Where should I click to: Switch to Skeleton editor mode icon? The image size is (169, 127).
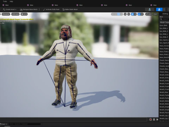coord(150,10)
